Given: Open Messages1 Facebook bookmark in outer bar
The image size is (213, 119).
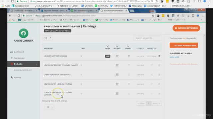Looking at the screenshot, I should pos(135,6).
